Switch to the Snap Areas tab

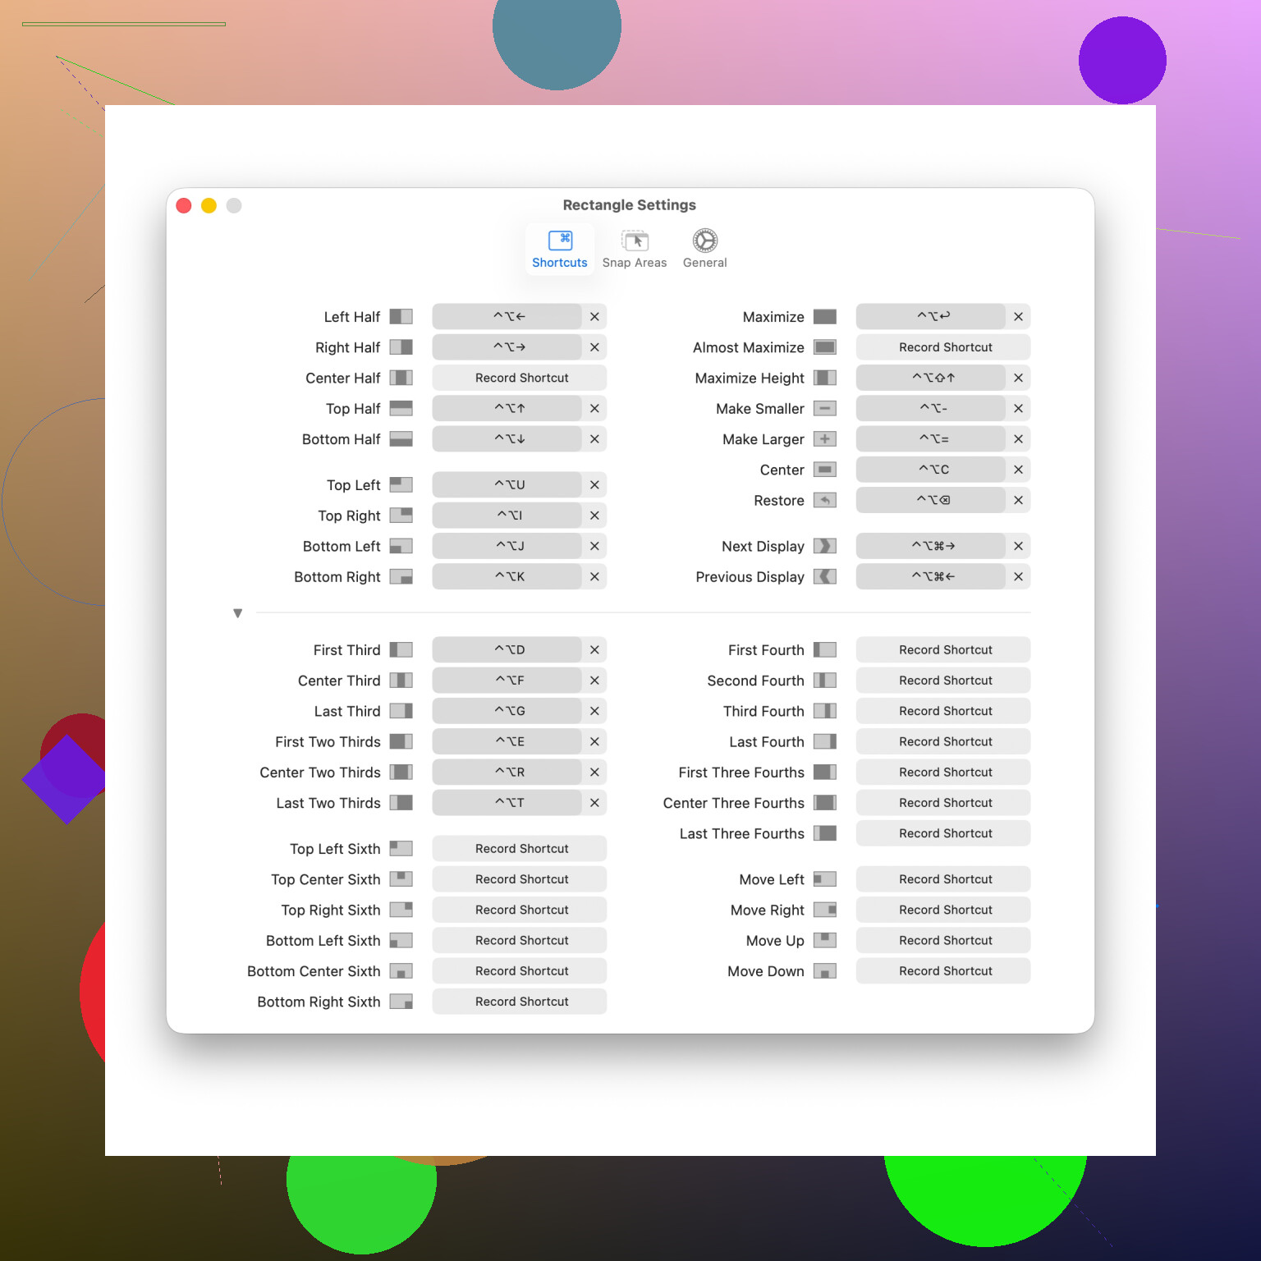click(x=634, y=250)
